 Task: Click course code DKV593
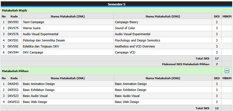click(x=13, y=22)
